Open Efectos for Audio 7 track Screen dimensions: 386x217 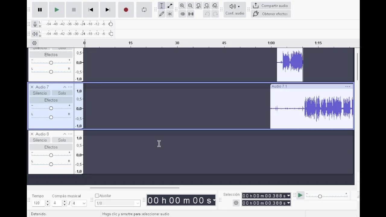pos(51,100)
